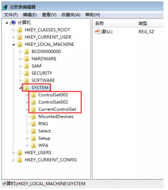Screen dimensions: 168x190
Task: Click the 计算机 computer icon
Action: tap(13, 23)
